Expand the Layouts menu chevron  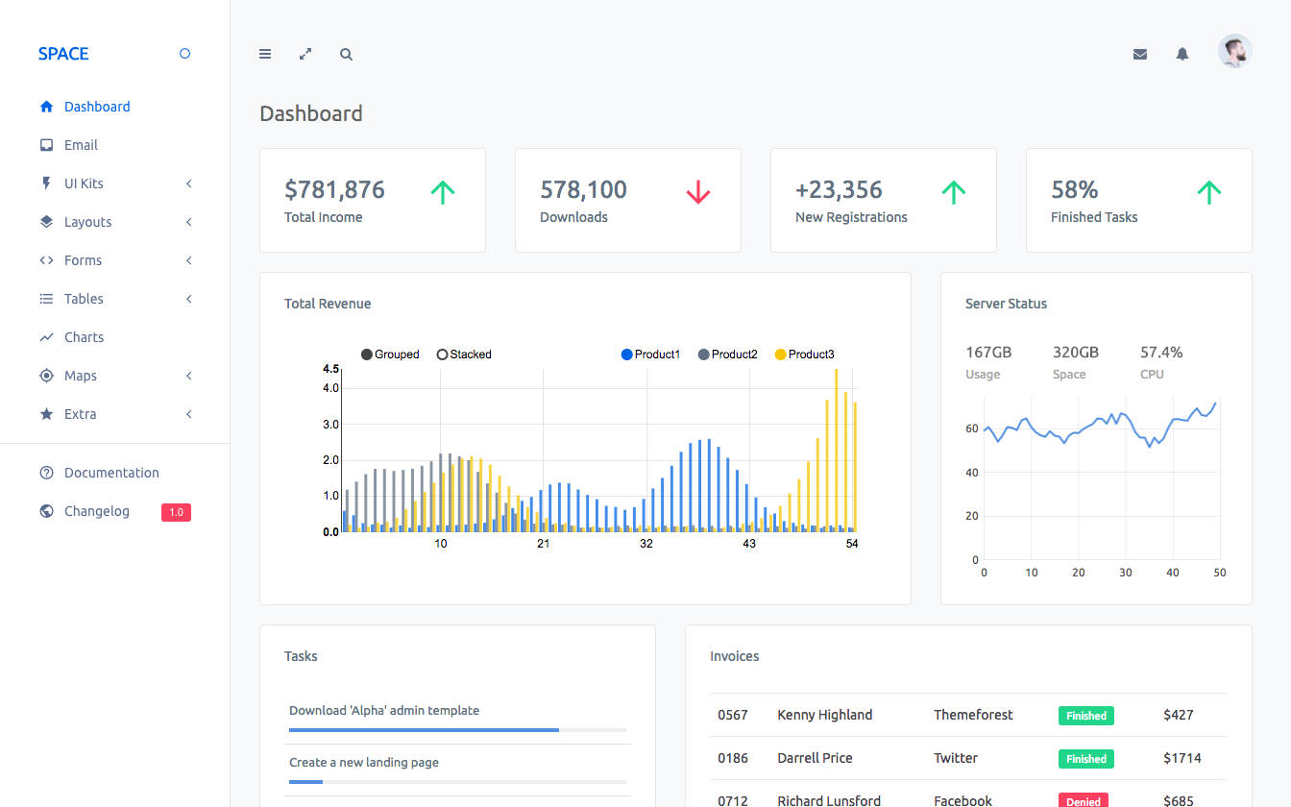coord(189,222)
